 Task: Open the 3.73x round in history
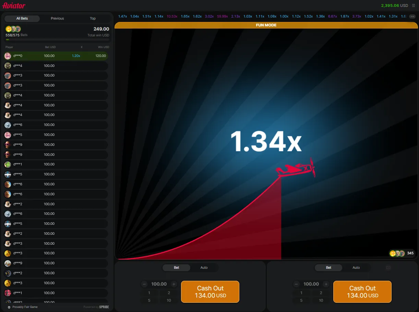click(357, 16)
